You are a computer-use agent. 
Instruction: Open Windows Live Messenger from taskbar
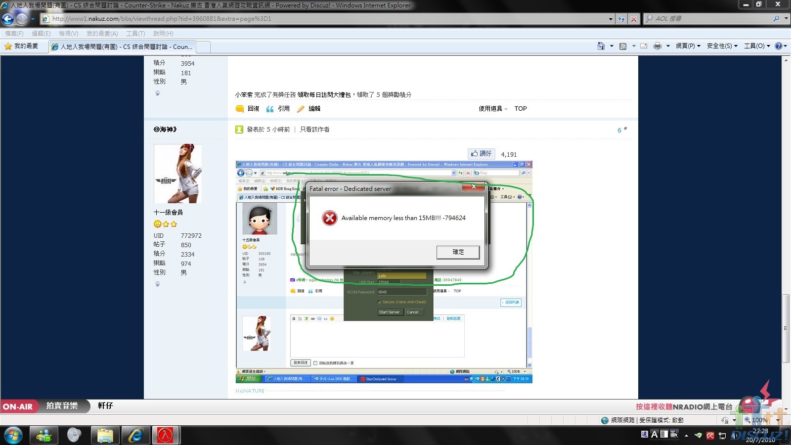click(x=44, y=435)
